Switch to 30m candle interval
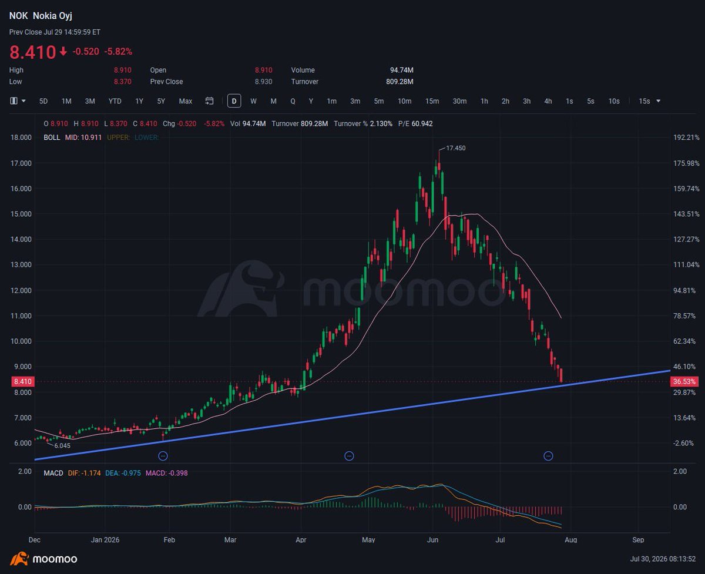The height and width of the screenshot is (574, 705). click(459, 101)
